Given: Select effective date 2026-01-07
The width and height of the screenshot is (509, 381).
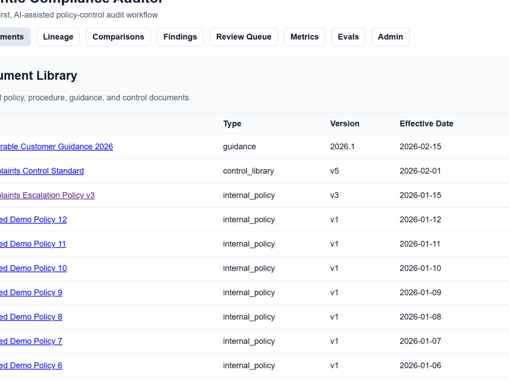Looking at the screenshot, I should [x=420, y=341].
